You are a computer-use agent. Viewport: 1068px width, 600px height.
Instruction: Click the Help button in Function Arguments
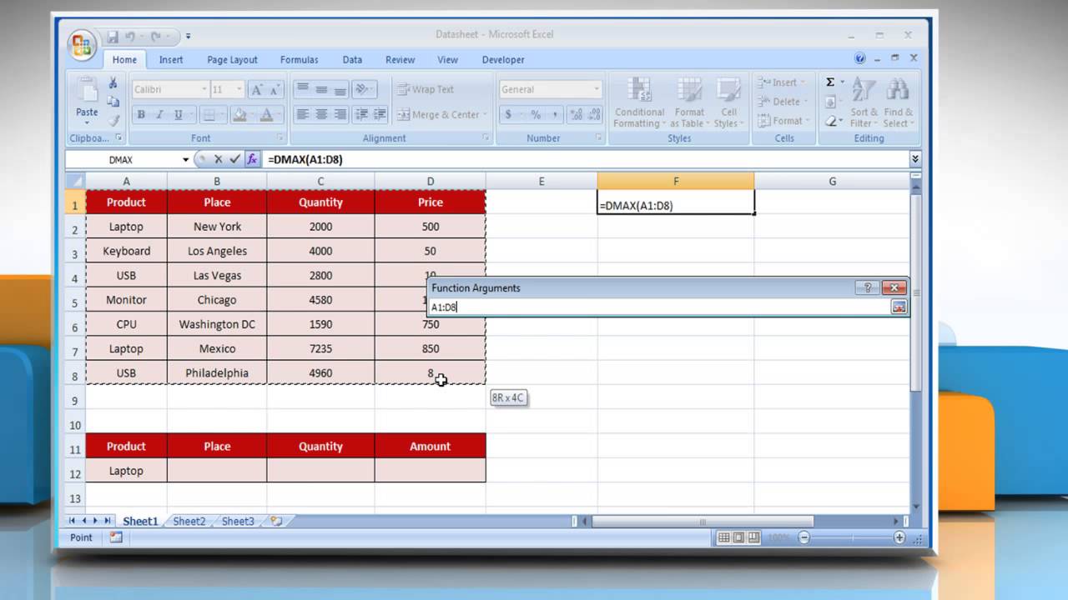pos(867,287)
